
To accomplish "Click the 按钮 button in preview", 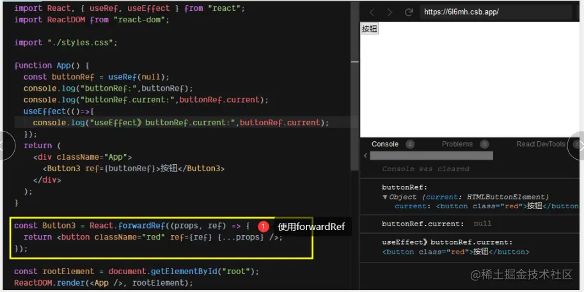I will (x=370, y=29).
